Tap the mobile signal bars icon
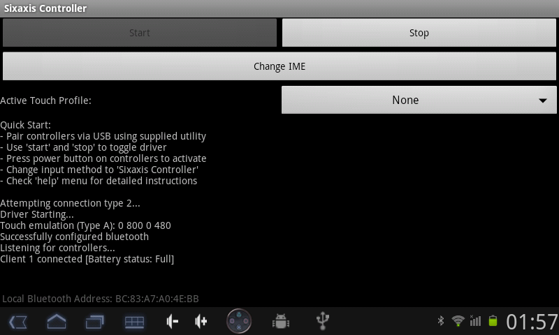559x335 pixels. [475, 321]
